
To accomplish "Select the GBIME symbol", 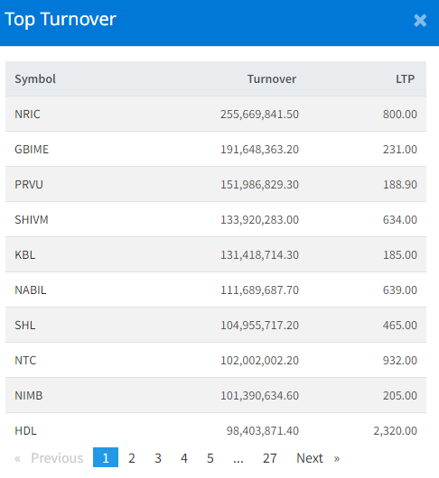I will pos(32,150).
